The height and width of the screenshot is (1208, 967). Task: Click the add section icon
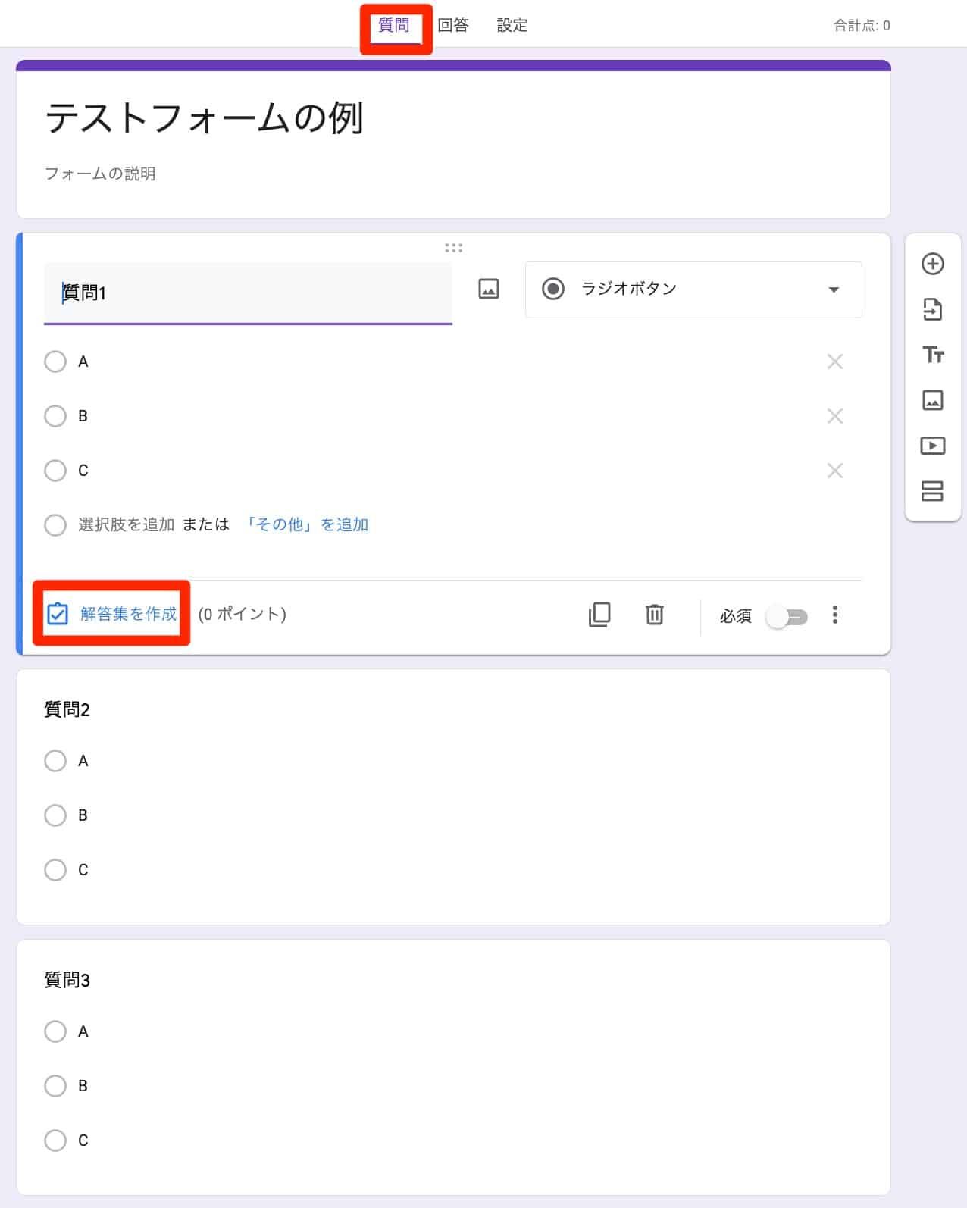coord(932,491)
